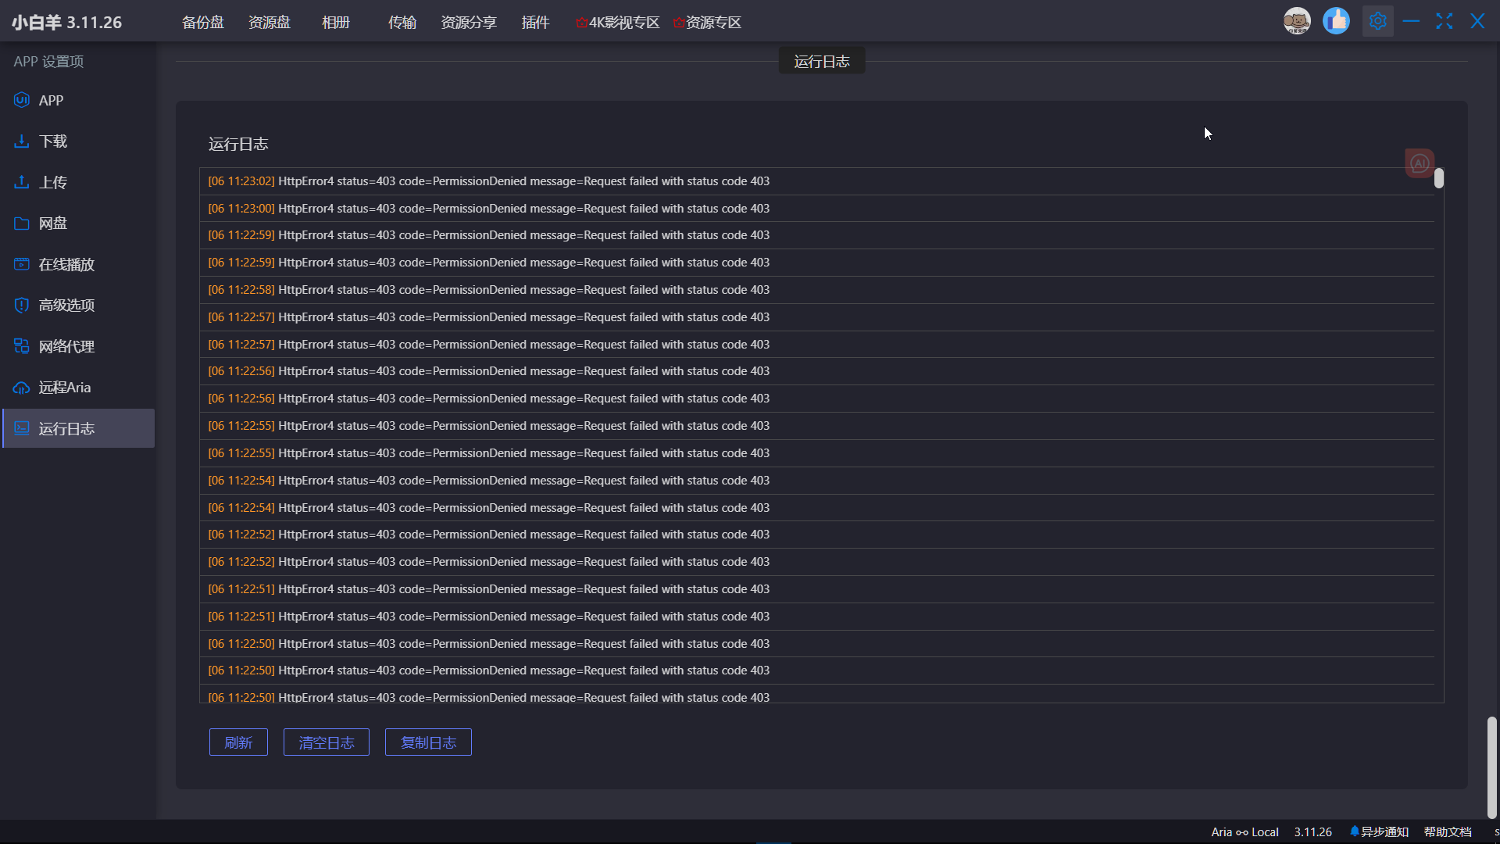Switch to the 传输 tab
Viewport: 1500px width, 844px height.
(402, 22)
